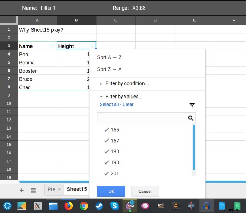Click the filter icon on the Name column header
Screen dimensions: 246x213
pyautogui.click(x=53, y=46)
